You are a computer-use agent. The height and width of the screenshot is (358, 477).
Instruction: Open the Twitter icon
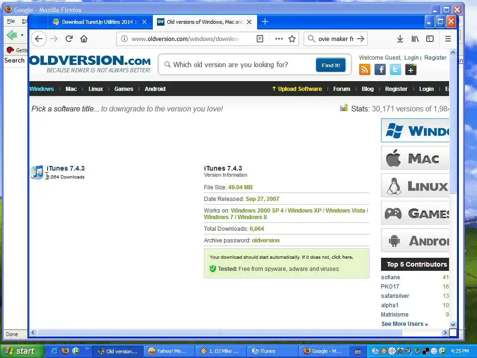pos(395,70)
